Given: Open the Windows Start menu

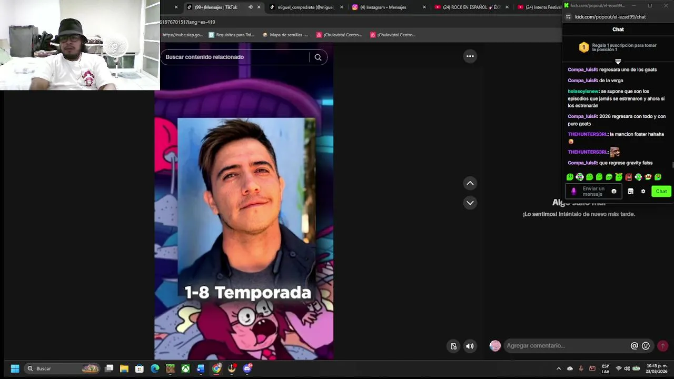Looking at the screenshot, I should [x=15, y=368].
